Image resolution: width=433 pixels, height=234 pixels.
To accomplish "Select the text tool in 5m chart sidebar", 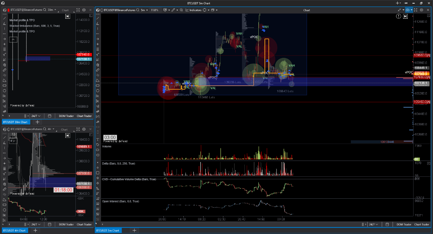I will pos(97,139).
